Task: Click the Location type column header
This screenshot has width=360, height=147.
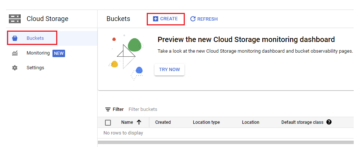Action: click(206, 122)
